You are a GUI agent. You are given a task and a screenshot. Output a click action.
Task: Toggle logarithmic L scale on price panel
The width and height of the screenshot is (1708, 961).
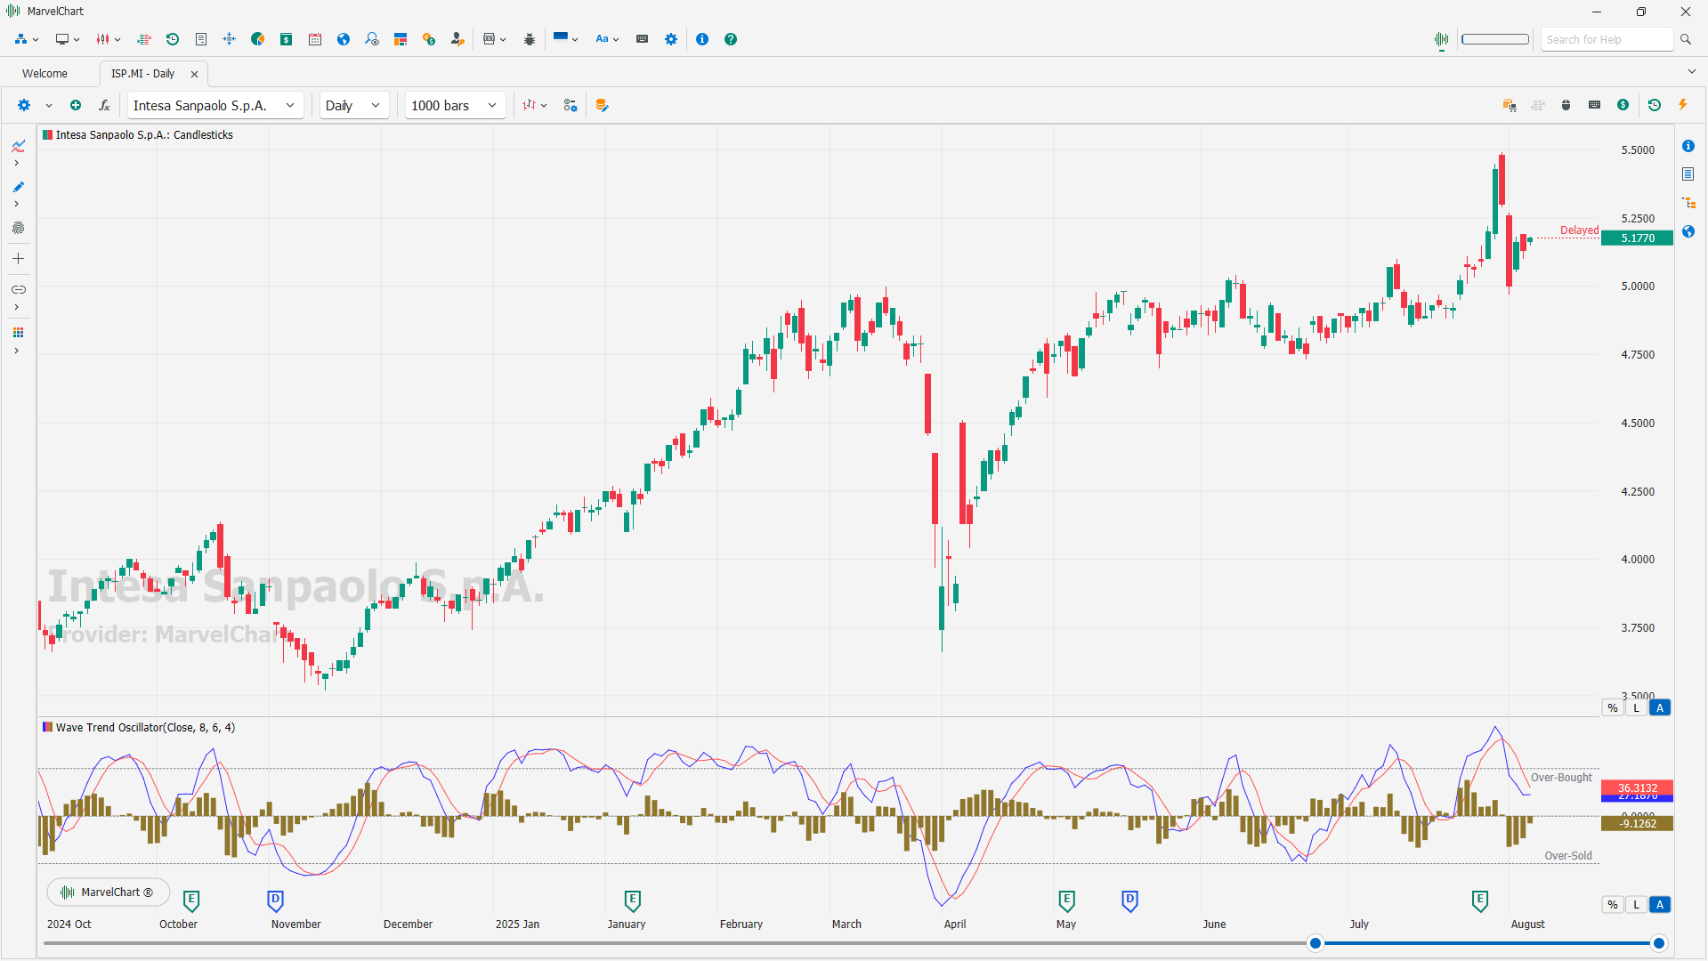click(x=1636, y=708)
